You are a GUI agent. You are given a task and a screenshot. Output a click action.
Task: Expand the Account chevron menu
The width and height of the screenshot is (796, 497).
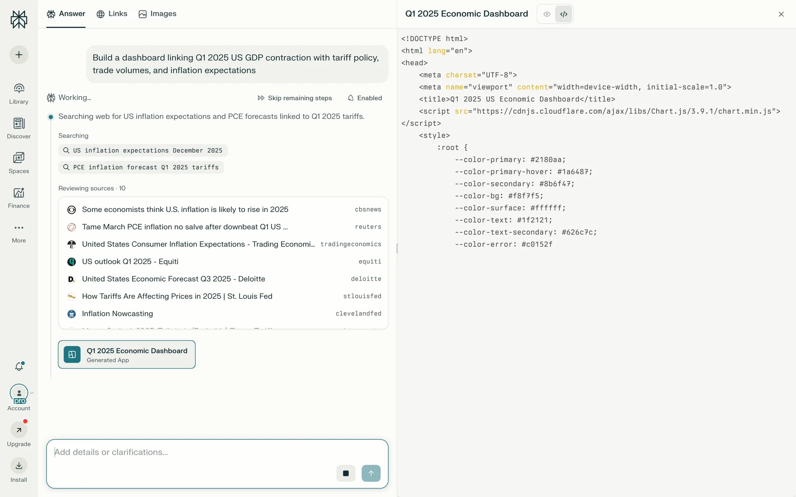point(32,393)
